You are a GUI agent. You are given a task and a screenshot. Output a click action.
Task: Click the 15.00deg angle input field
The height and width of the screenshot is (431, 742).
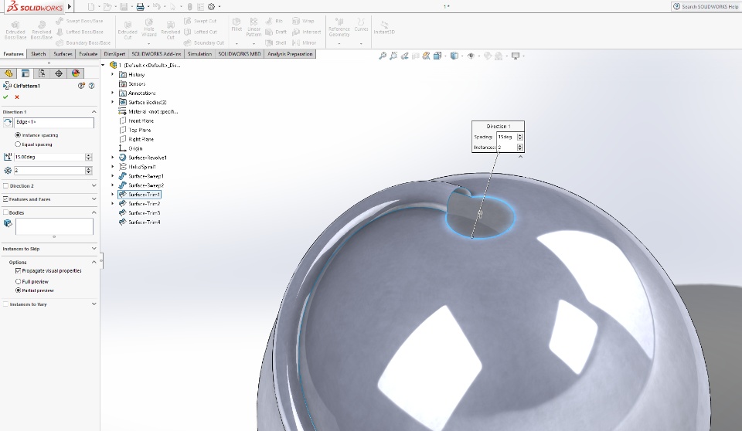point(49,157)
